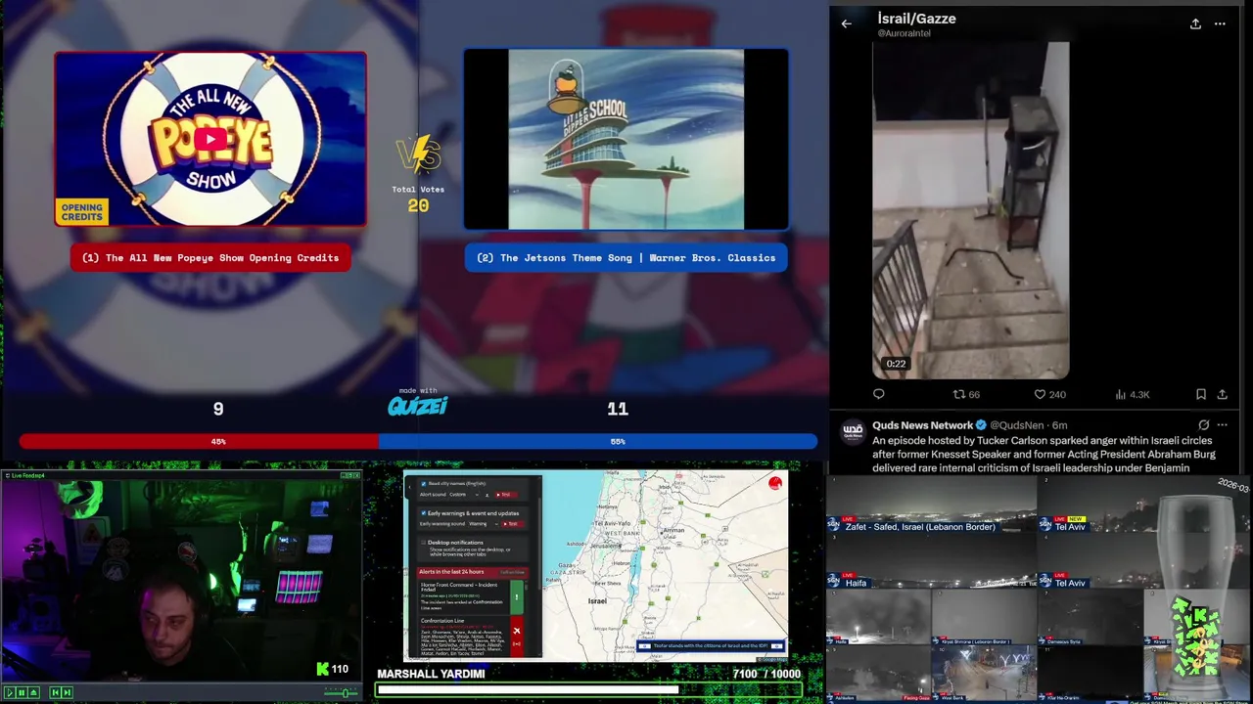Viewport: 1253px width, 704px height.
Task: Click the eject button in Live Feed player
Action: 33,692
